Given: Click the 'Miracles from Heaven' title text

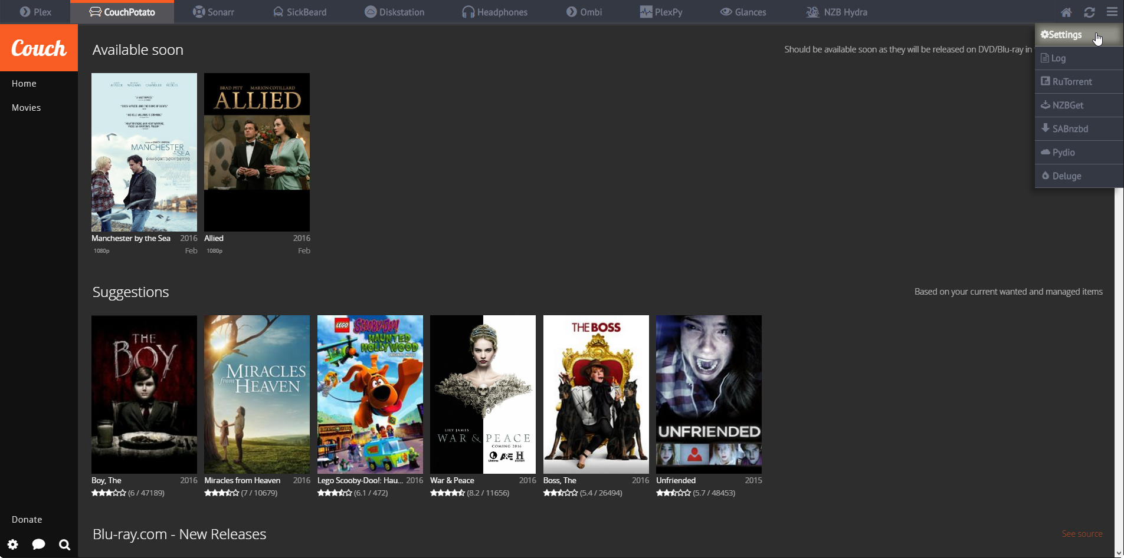Looking at the screenshot, I should (242, 480).
